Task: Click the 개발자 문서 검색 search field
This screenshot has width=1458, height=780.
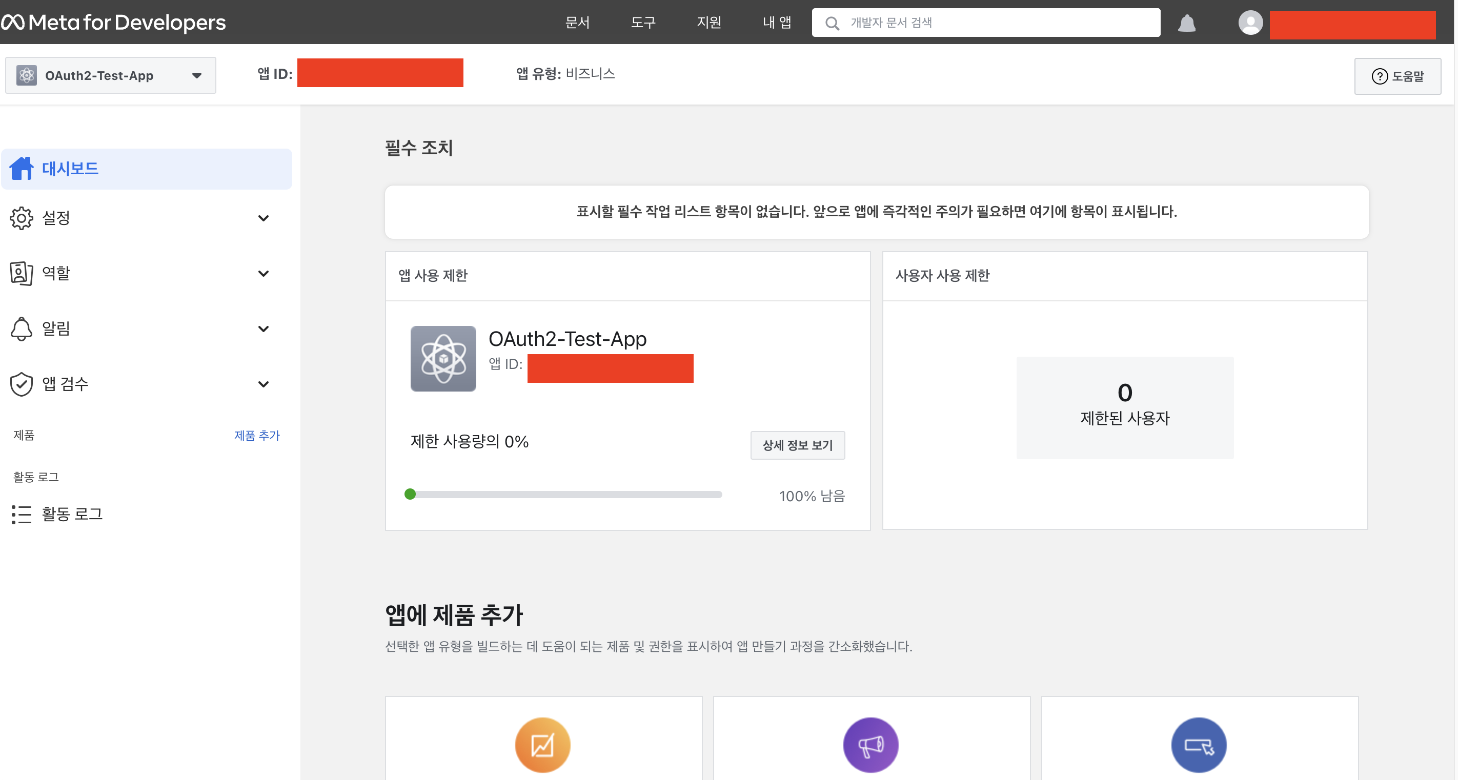Action: (996, 23)
